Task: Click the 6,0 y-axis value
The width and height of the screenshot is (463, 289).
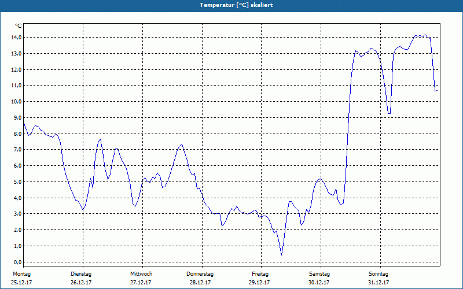Action: coord(18,166)
